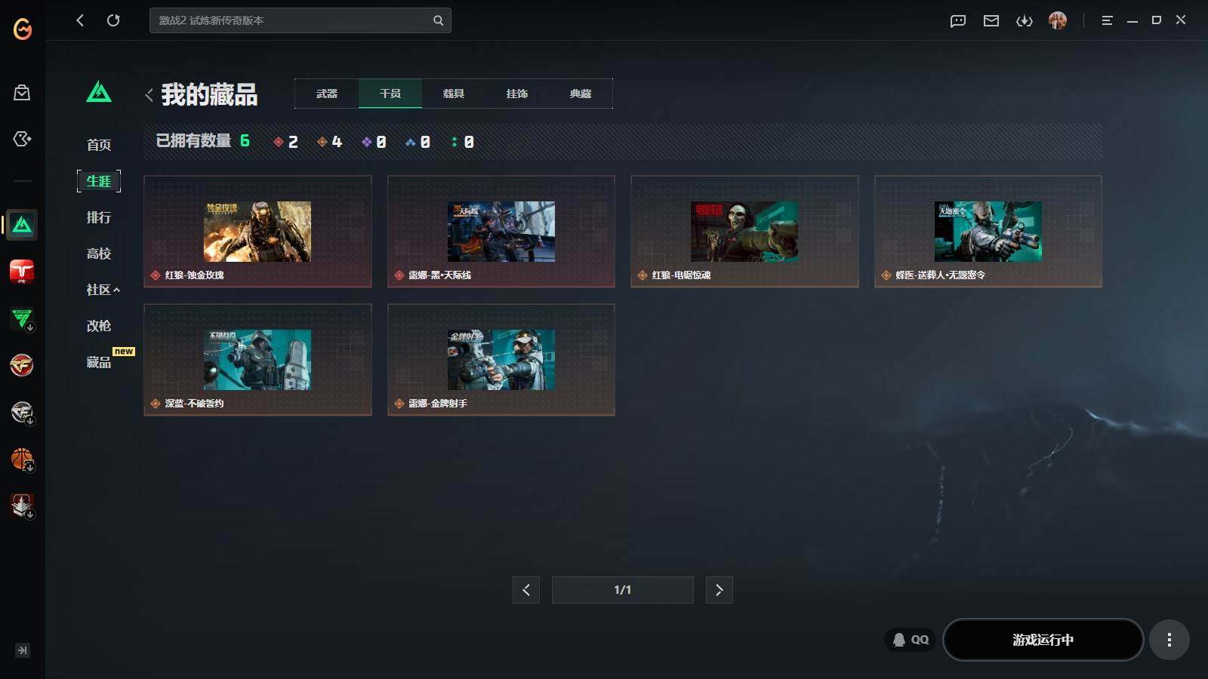Open the 露娜-黑•天际线 operator card
This screenshot has height=679, width=1208.
coord(501,232)
